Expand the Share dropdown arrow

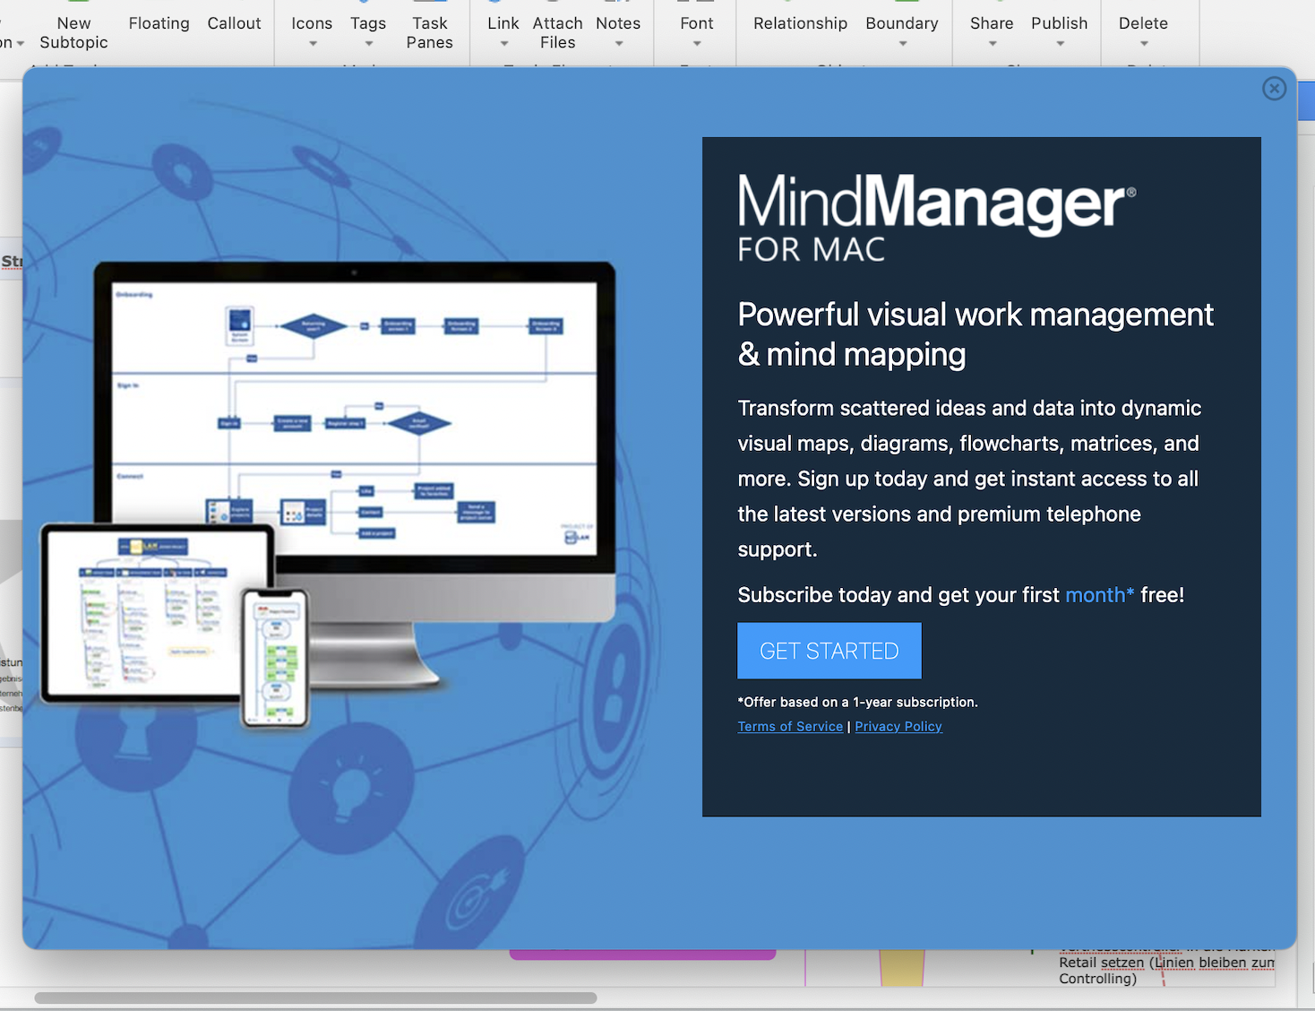click(992, 44)
